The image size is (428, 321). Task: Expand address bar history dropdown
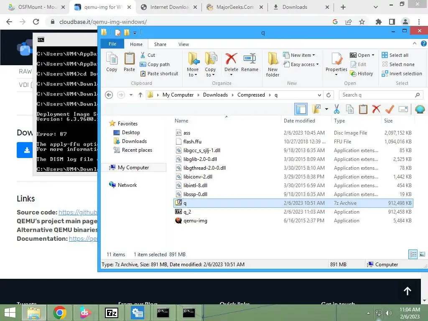pyautogui.click(x=319, y=95)
